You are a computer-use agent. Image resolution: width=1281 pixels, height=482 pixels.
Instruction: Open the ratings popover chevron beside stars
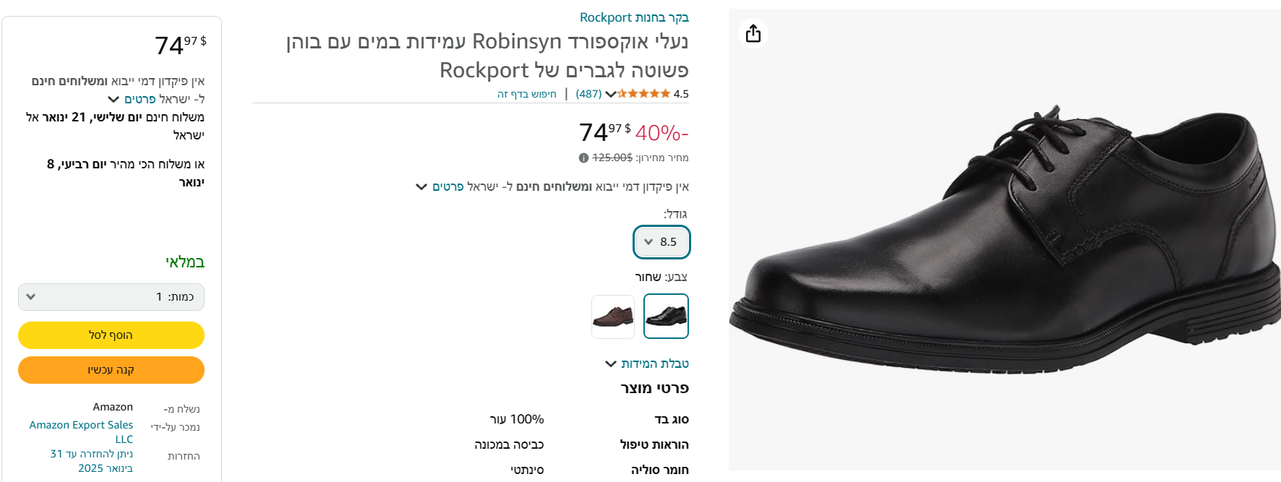[611, 94]
